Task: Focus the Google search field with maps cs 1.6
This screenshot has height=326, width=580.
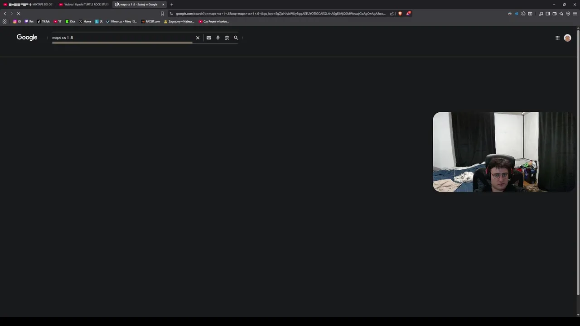Action: (122, 38)
